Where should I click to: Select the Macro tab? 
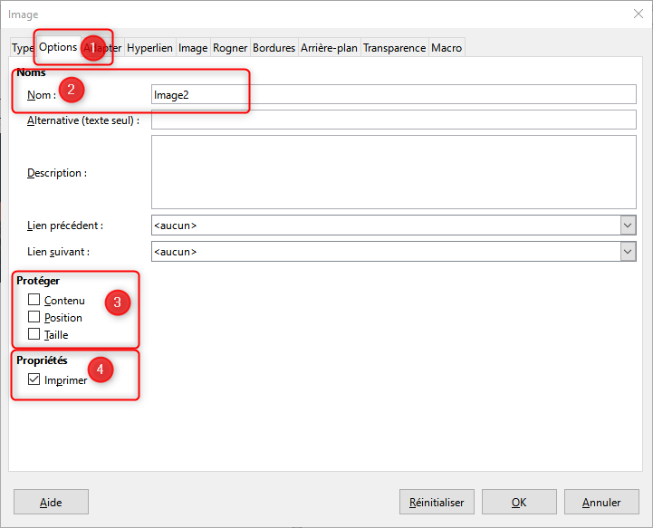446,48
